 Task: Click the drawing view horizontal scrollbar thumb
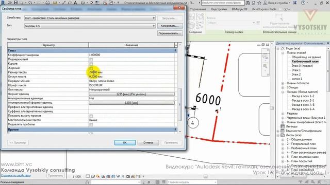[x=205, y=176]
